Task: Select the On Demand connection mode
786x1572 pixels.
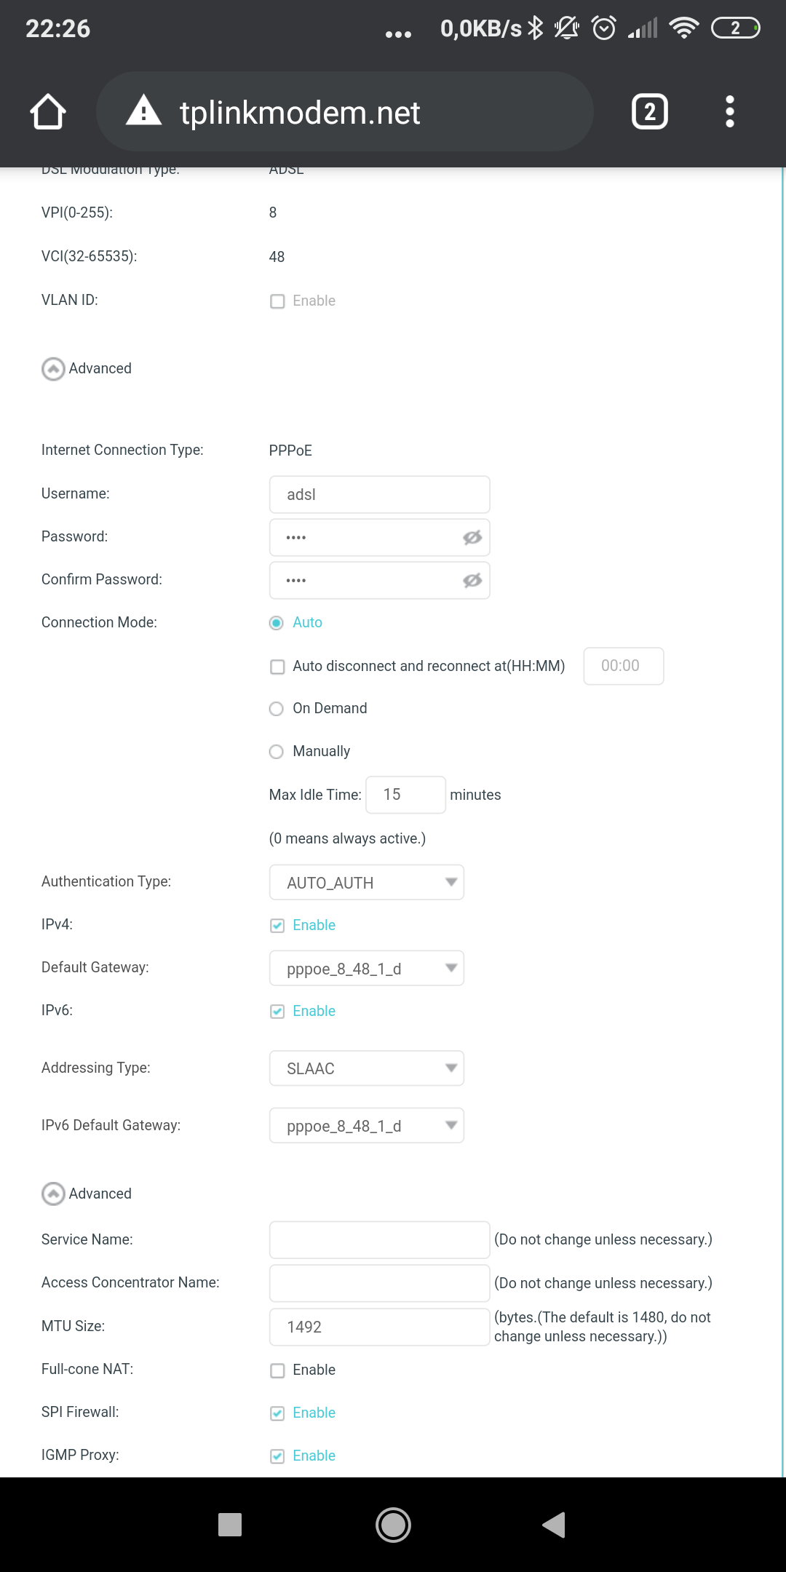Action: pyautogui.click(x=277, y=709)
